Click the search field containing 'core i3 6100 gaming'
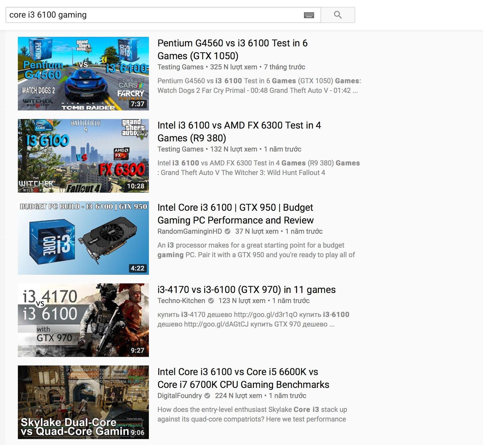Viewport: 483px width, 445px height. 163,15
